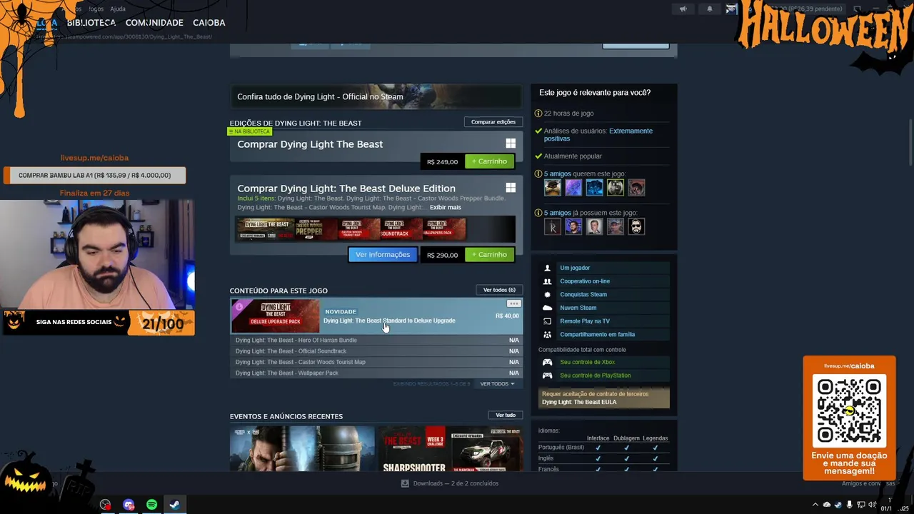914x514 pixels.
Task: Click the Seu controle de PlayStation link
Action: point(596,376)
